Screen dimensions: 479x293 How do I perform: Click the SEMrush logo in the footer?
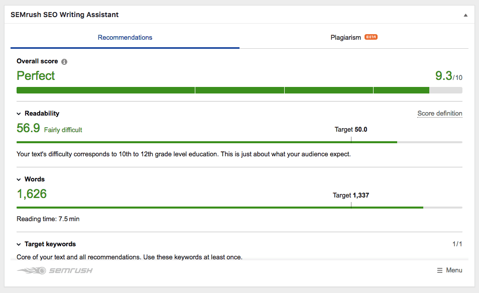(x=55, y=271)
